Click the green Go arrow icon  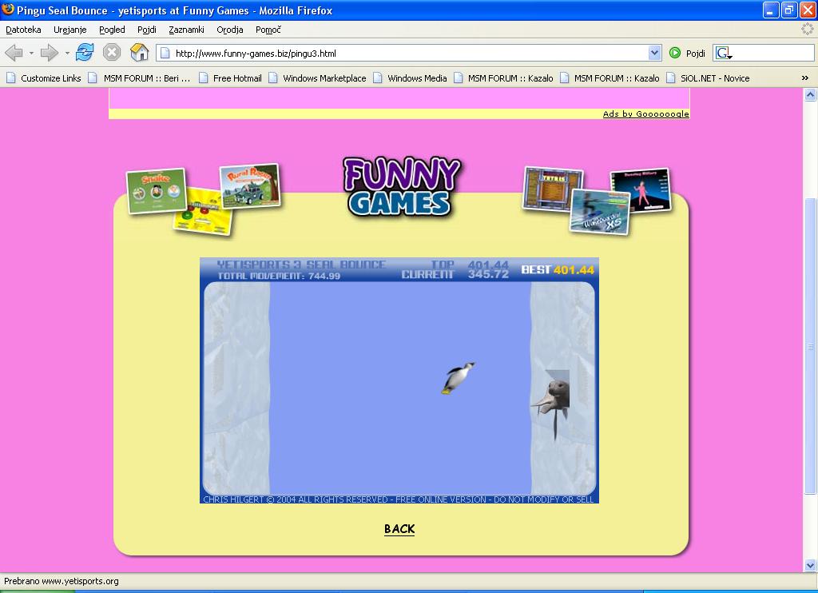675,53
